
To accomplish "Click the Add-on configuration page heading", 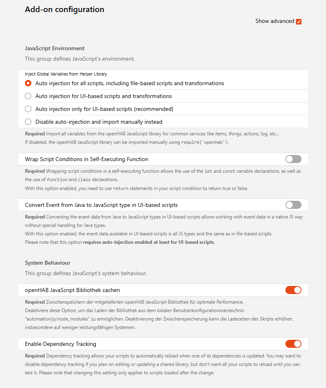I will pos(64,10).
